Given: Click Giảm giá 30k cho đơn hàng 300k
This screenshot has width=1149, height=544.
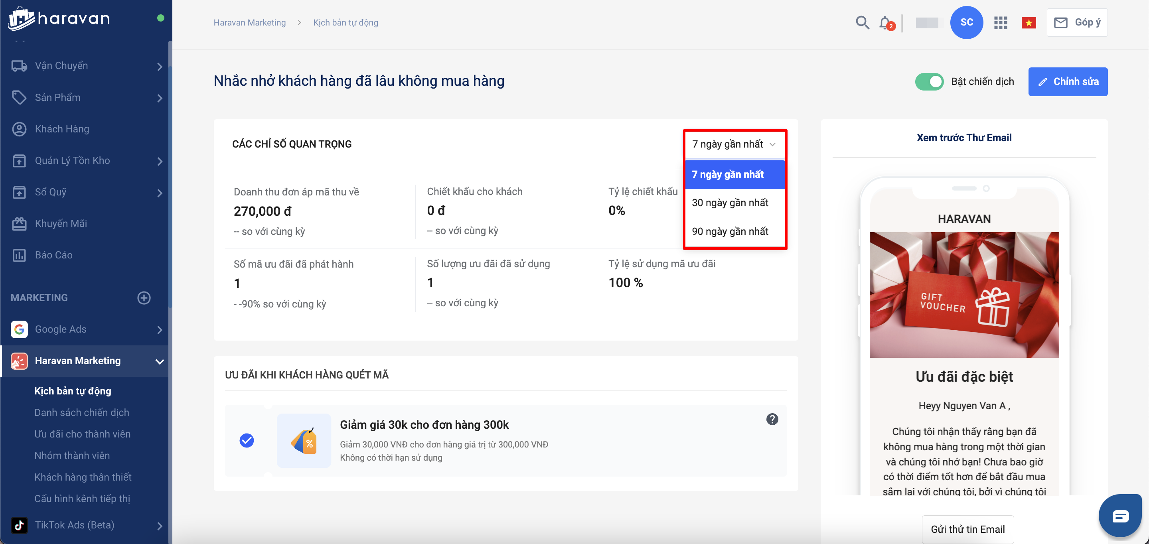Looking at the screenshot, I should point(424,424).
